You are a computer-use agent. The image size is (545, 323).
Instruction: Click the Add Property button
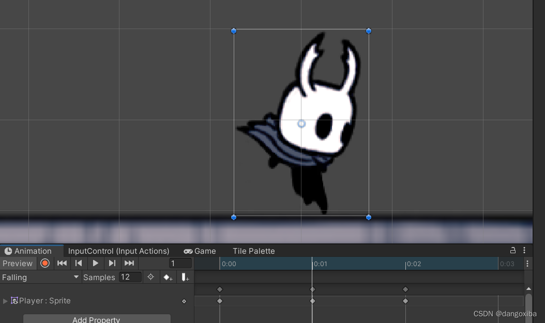click(97, 319)
